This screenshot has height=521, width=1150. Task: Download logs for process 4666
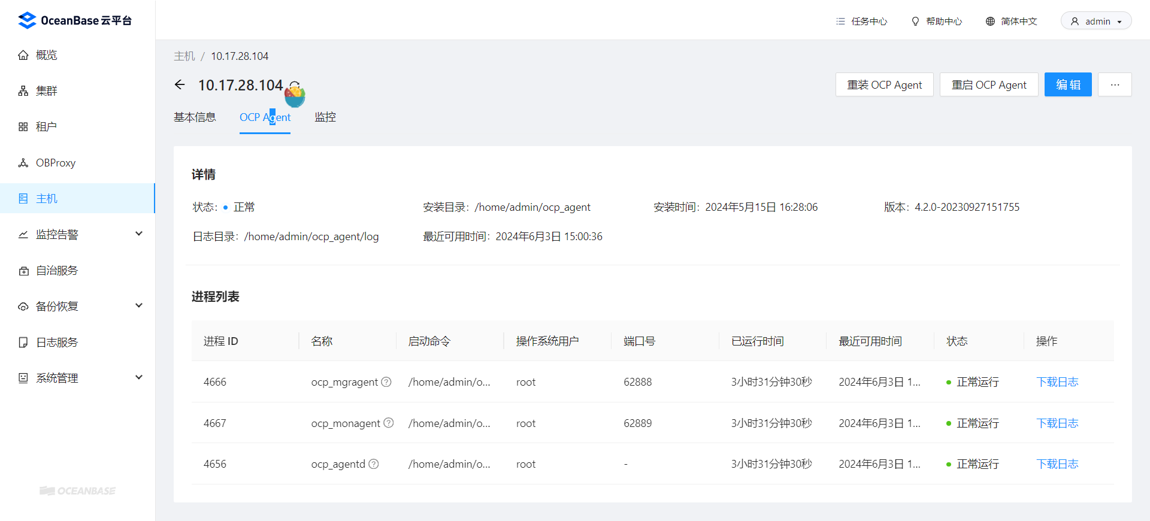1057,381
